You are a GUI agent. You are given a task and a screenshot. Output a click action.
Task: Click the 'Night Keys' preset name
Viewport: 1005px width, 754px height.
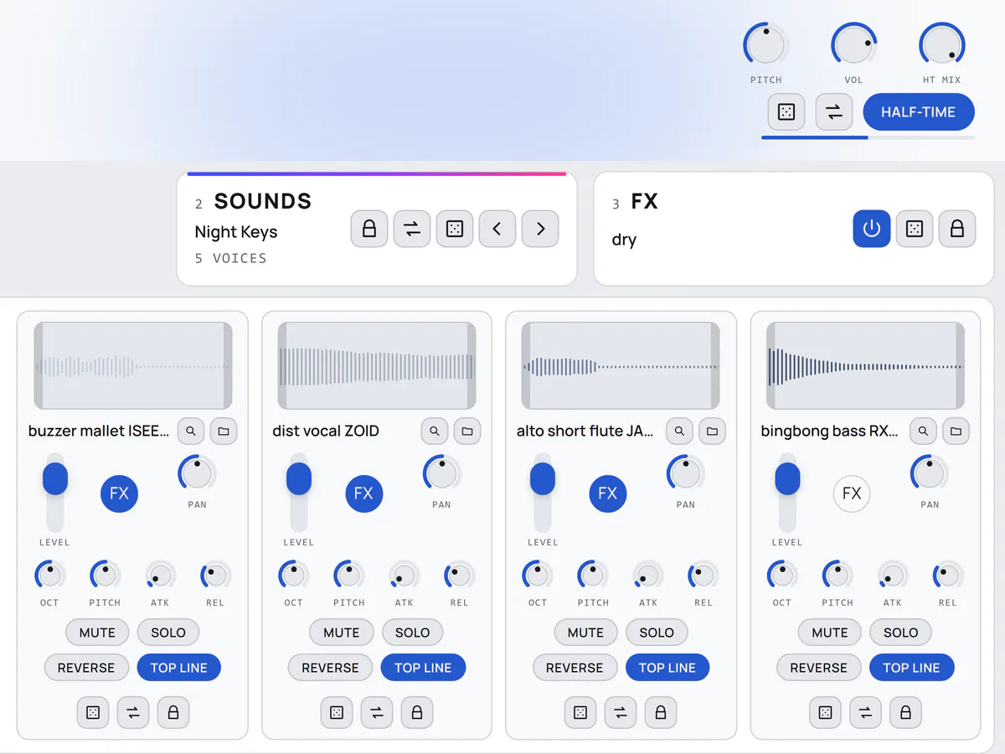tap(236, 232)
